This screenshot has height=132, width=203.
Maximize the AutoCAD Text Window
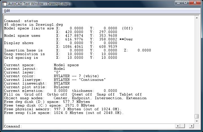185,3
